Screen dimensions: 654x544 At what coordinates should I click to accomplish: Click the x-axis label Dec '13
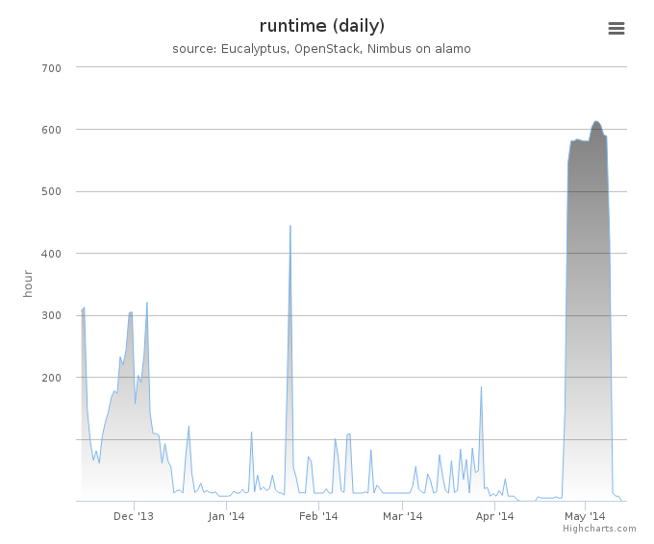pyautogui.click(x=134, y=516)
